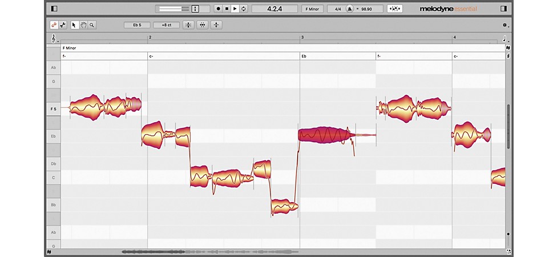Click the lower Ab key in the pitch ruler
The image size is (557, 257).
point(53,232)
